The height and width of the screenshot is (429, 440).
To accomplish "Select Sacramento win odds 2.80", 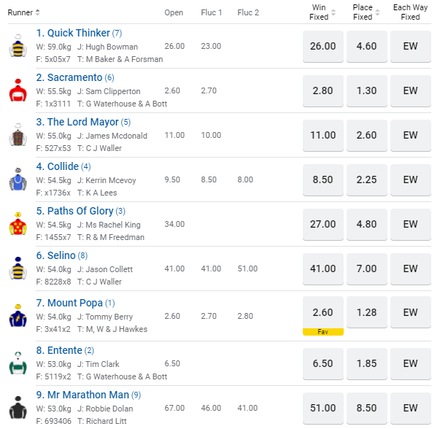I will coord(323,91).
